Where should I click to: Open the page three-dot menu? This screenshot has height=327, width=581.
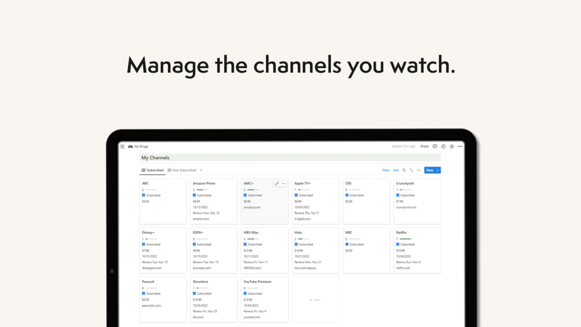pos(460,146)
